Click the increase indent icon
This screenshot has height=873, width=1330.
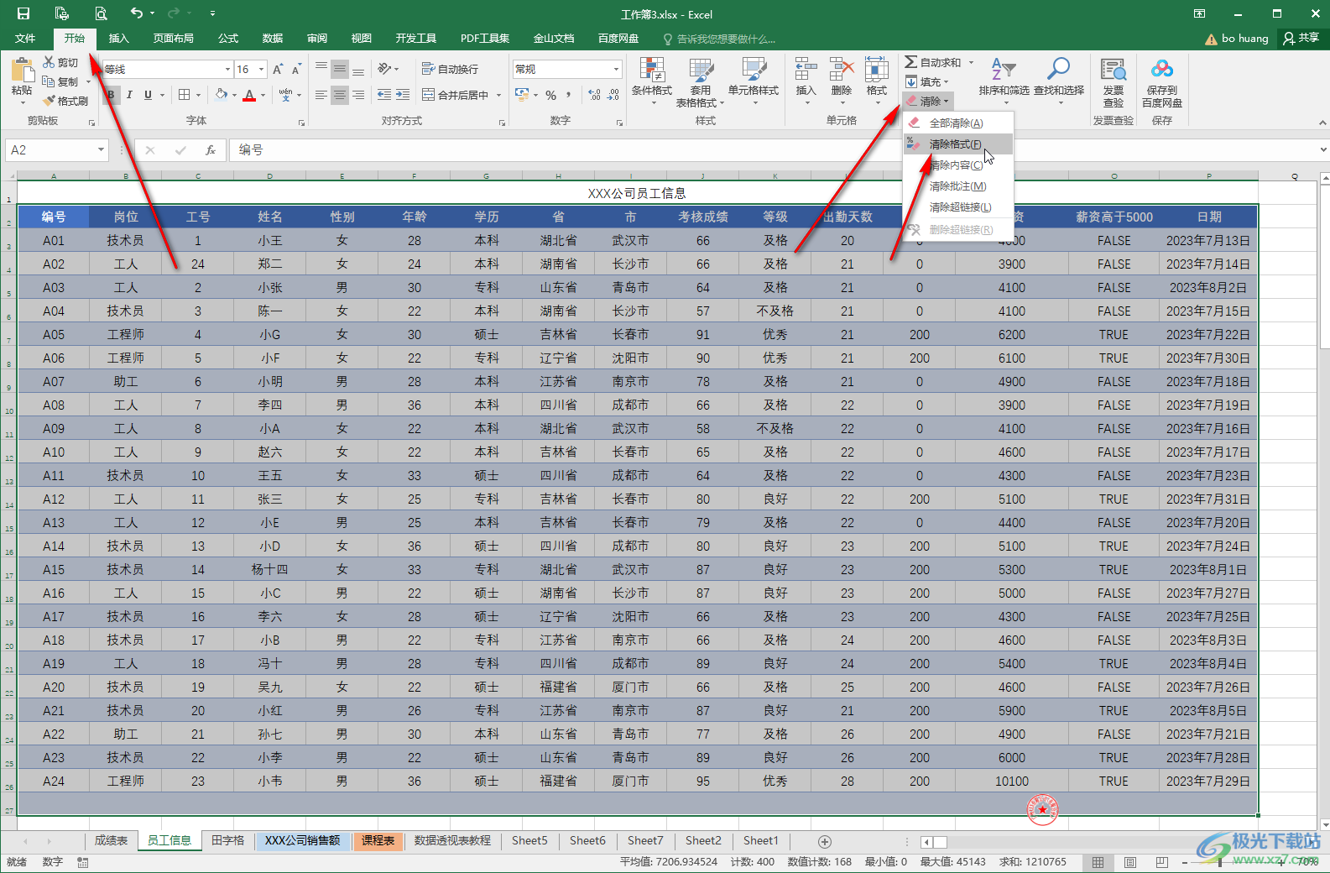(403, 95)
